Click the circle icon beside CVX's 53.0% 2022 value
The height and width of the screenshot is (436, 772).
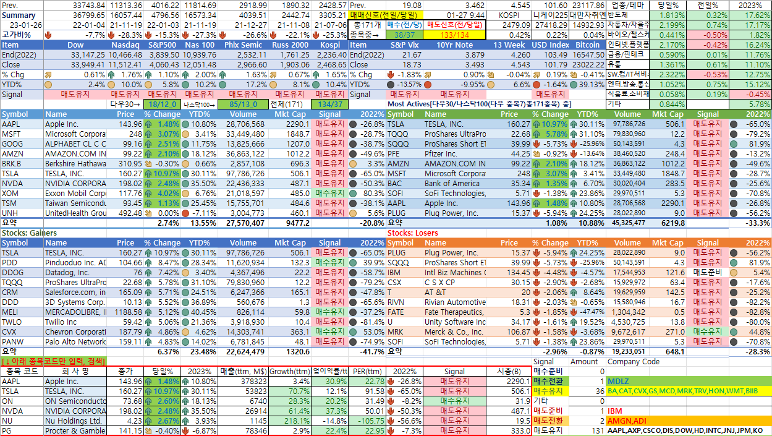[353, 332]
